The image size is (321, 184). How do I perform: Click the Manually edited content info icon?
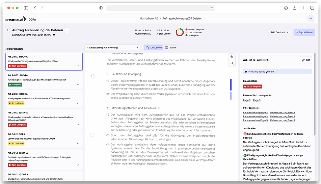[x=246, y=72]
